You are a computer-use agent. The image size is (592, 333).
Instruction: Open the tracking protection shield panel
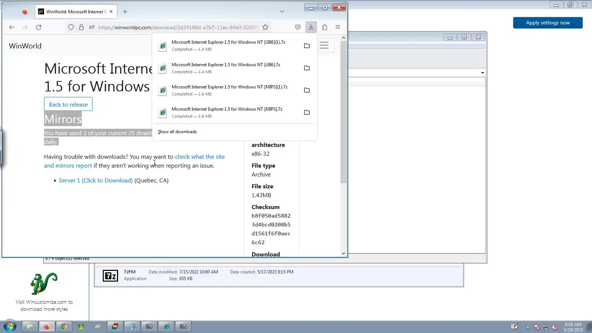[x=71, y=27]
